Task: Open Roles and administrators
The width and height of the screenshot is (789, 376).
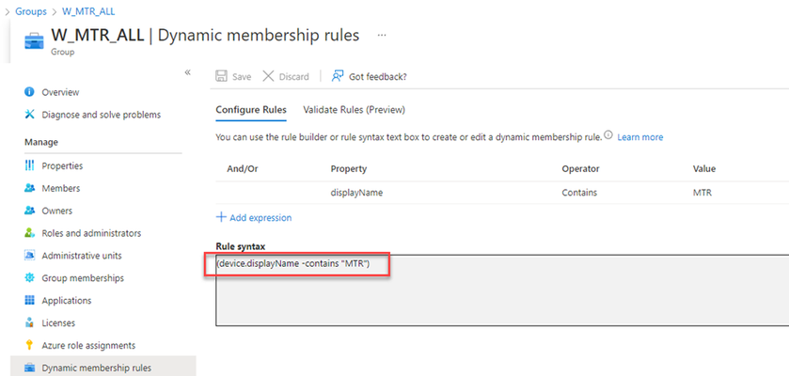Action: click(x=91, y=233)
